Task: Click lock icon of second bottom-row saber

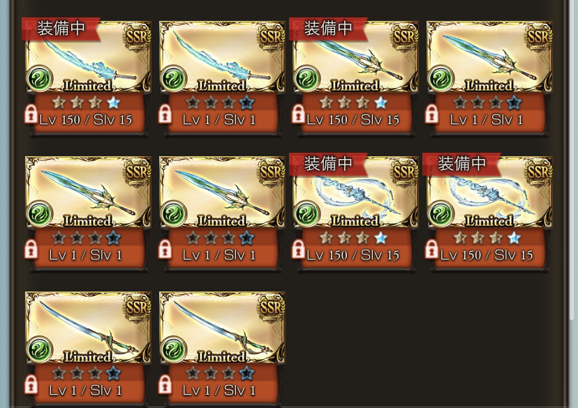Action: click(x=165, y=385)
